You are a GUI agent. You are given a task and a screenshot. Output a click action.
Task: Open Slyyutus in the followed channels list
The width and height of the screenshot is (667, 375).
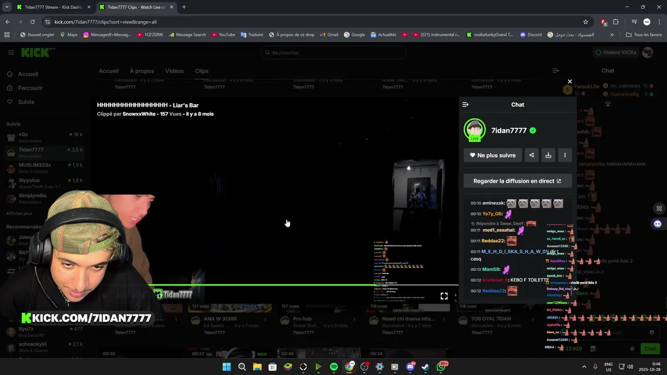coord(45,183)
